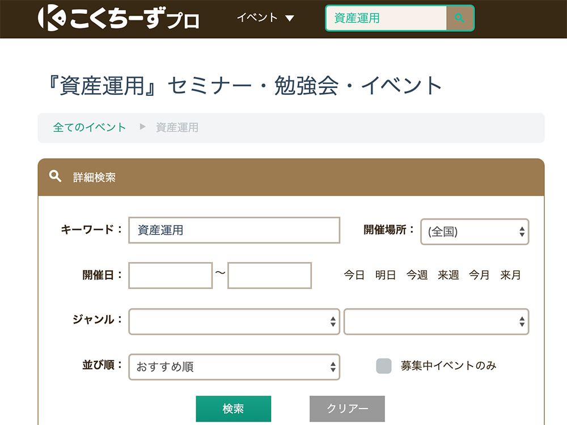Click the 『資産運用』セミナー・勉強会・イベント heading

pos(245,86)
